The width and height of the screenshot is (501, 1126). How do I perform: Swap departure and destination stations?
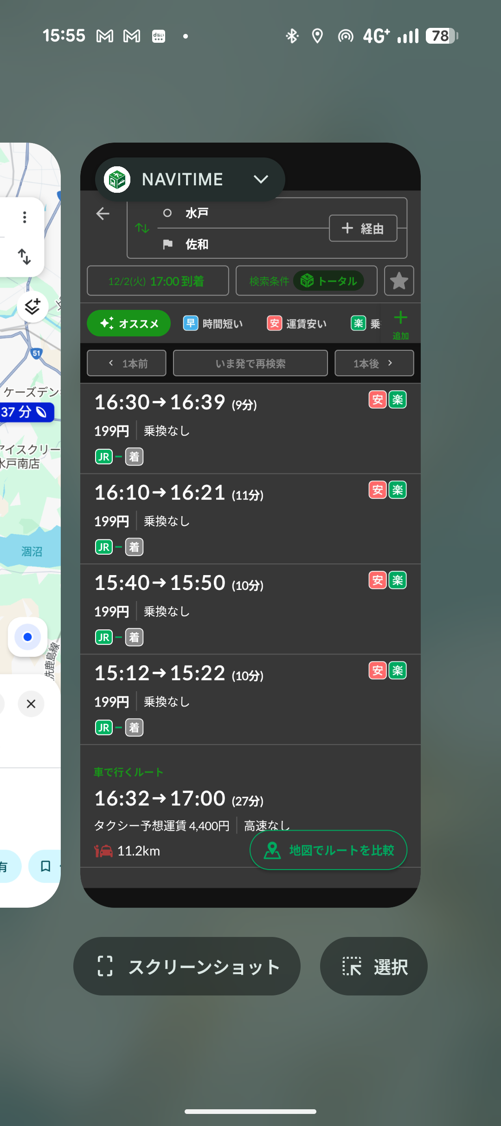point(142,228)
